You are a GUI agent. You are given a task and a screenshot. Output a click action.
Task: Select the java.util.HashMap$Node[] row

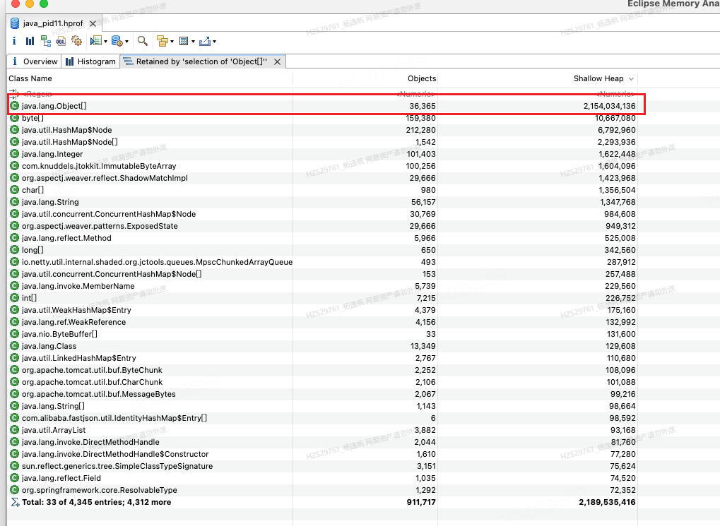[x=322, y=142]
